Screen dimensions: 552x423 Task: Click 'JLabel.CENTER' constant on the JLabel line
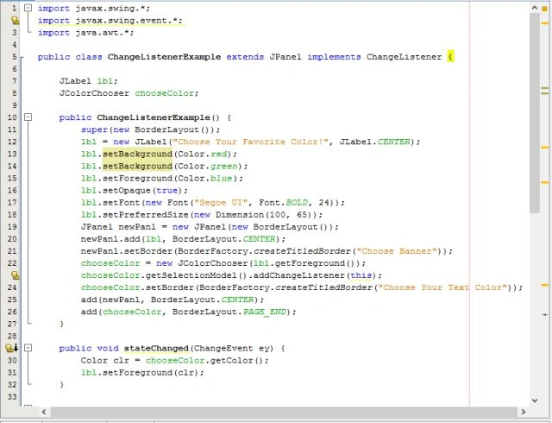tap(374, 142)
